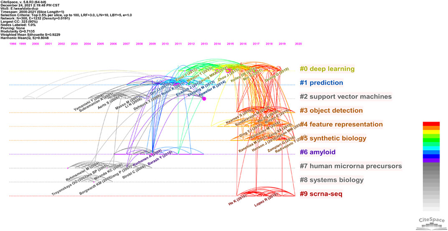Viewport: 448px width, 231px height.
Task: Select node label 'Quang D (2019)'
Action: click(x=277, y=75)
